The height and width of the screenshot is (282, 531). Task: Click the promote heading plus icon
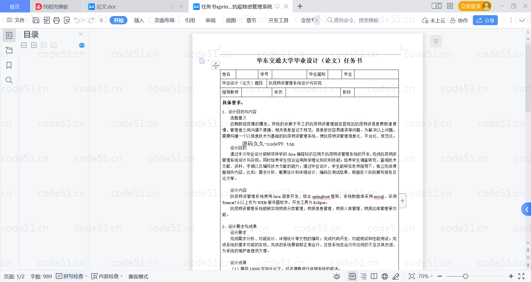click(x=44, y=45)
